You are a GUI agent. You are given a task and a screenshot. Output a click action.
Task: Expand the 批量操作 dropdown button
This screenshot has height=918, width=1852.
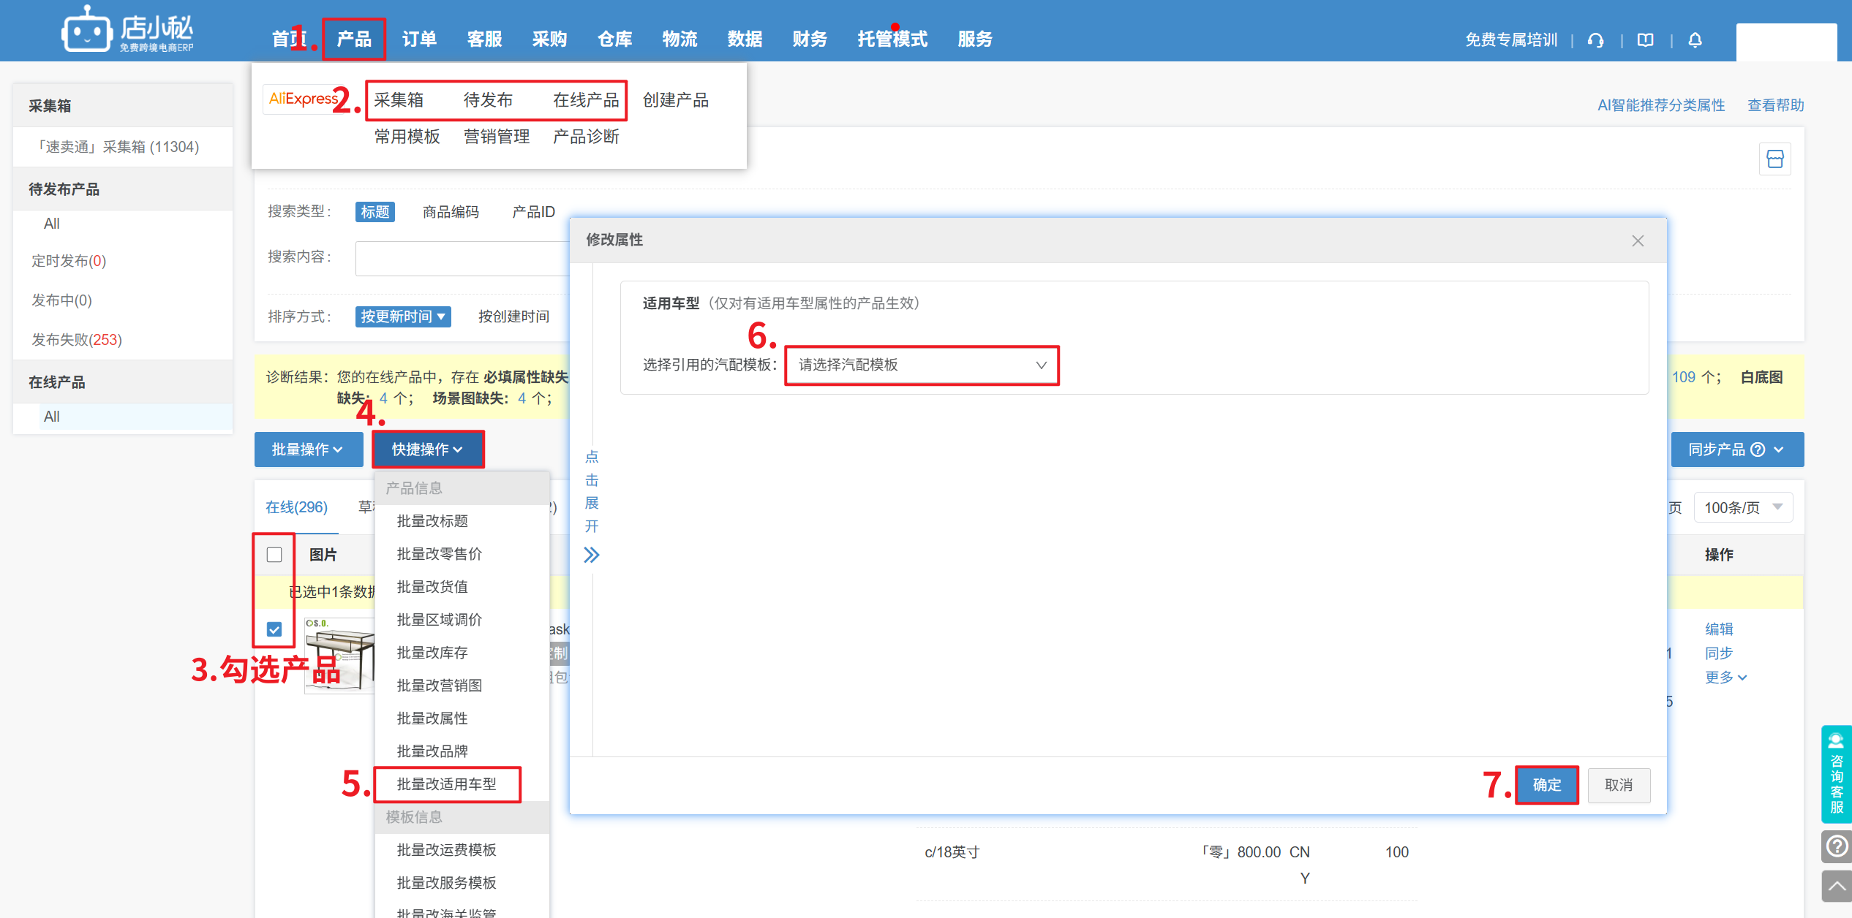pyautogui.click(x=308, y=449)
